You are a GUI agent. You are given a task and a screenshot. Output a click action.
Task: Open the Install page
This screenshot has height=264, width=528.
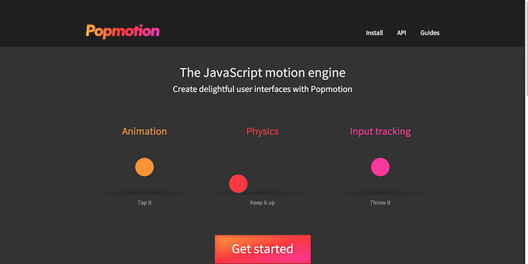[374, 32]
